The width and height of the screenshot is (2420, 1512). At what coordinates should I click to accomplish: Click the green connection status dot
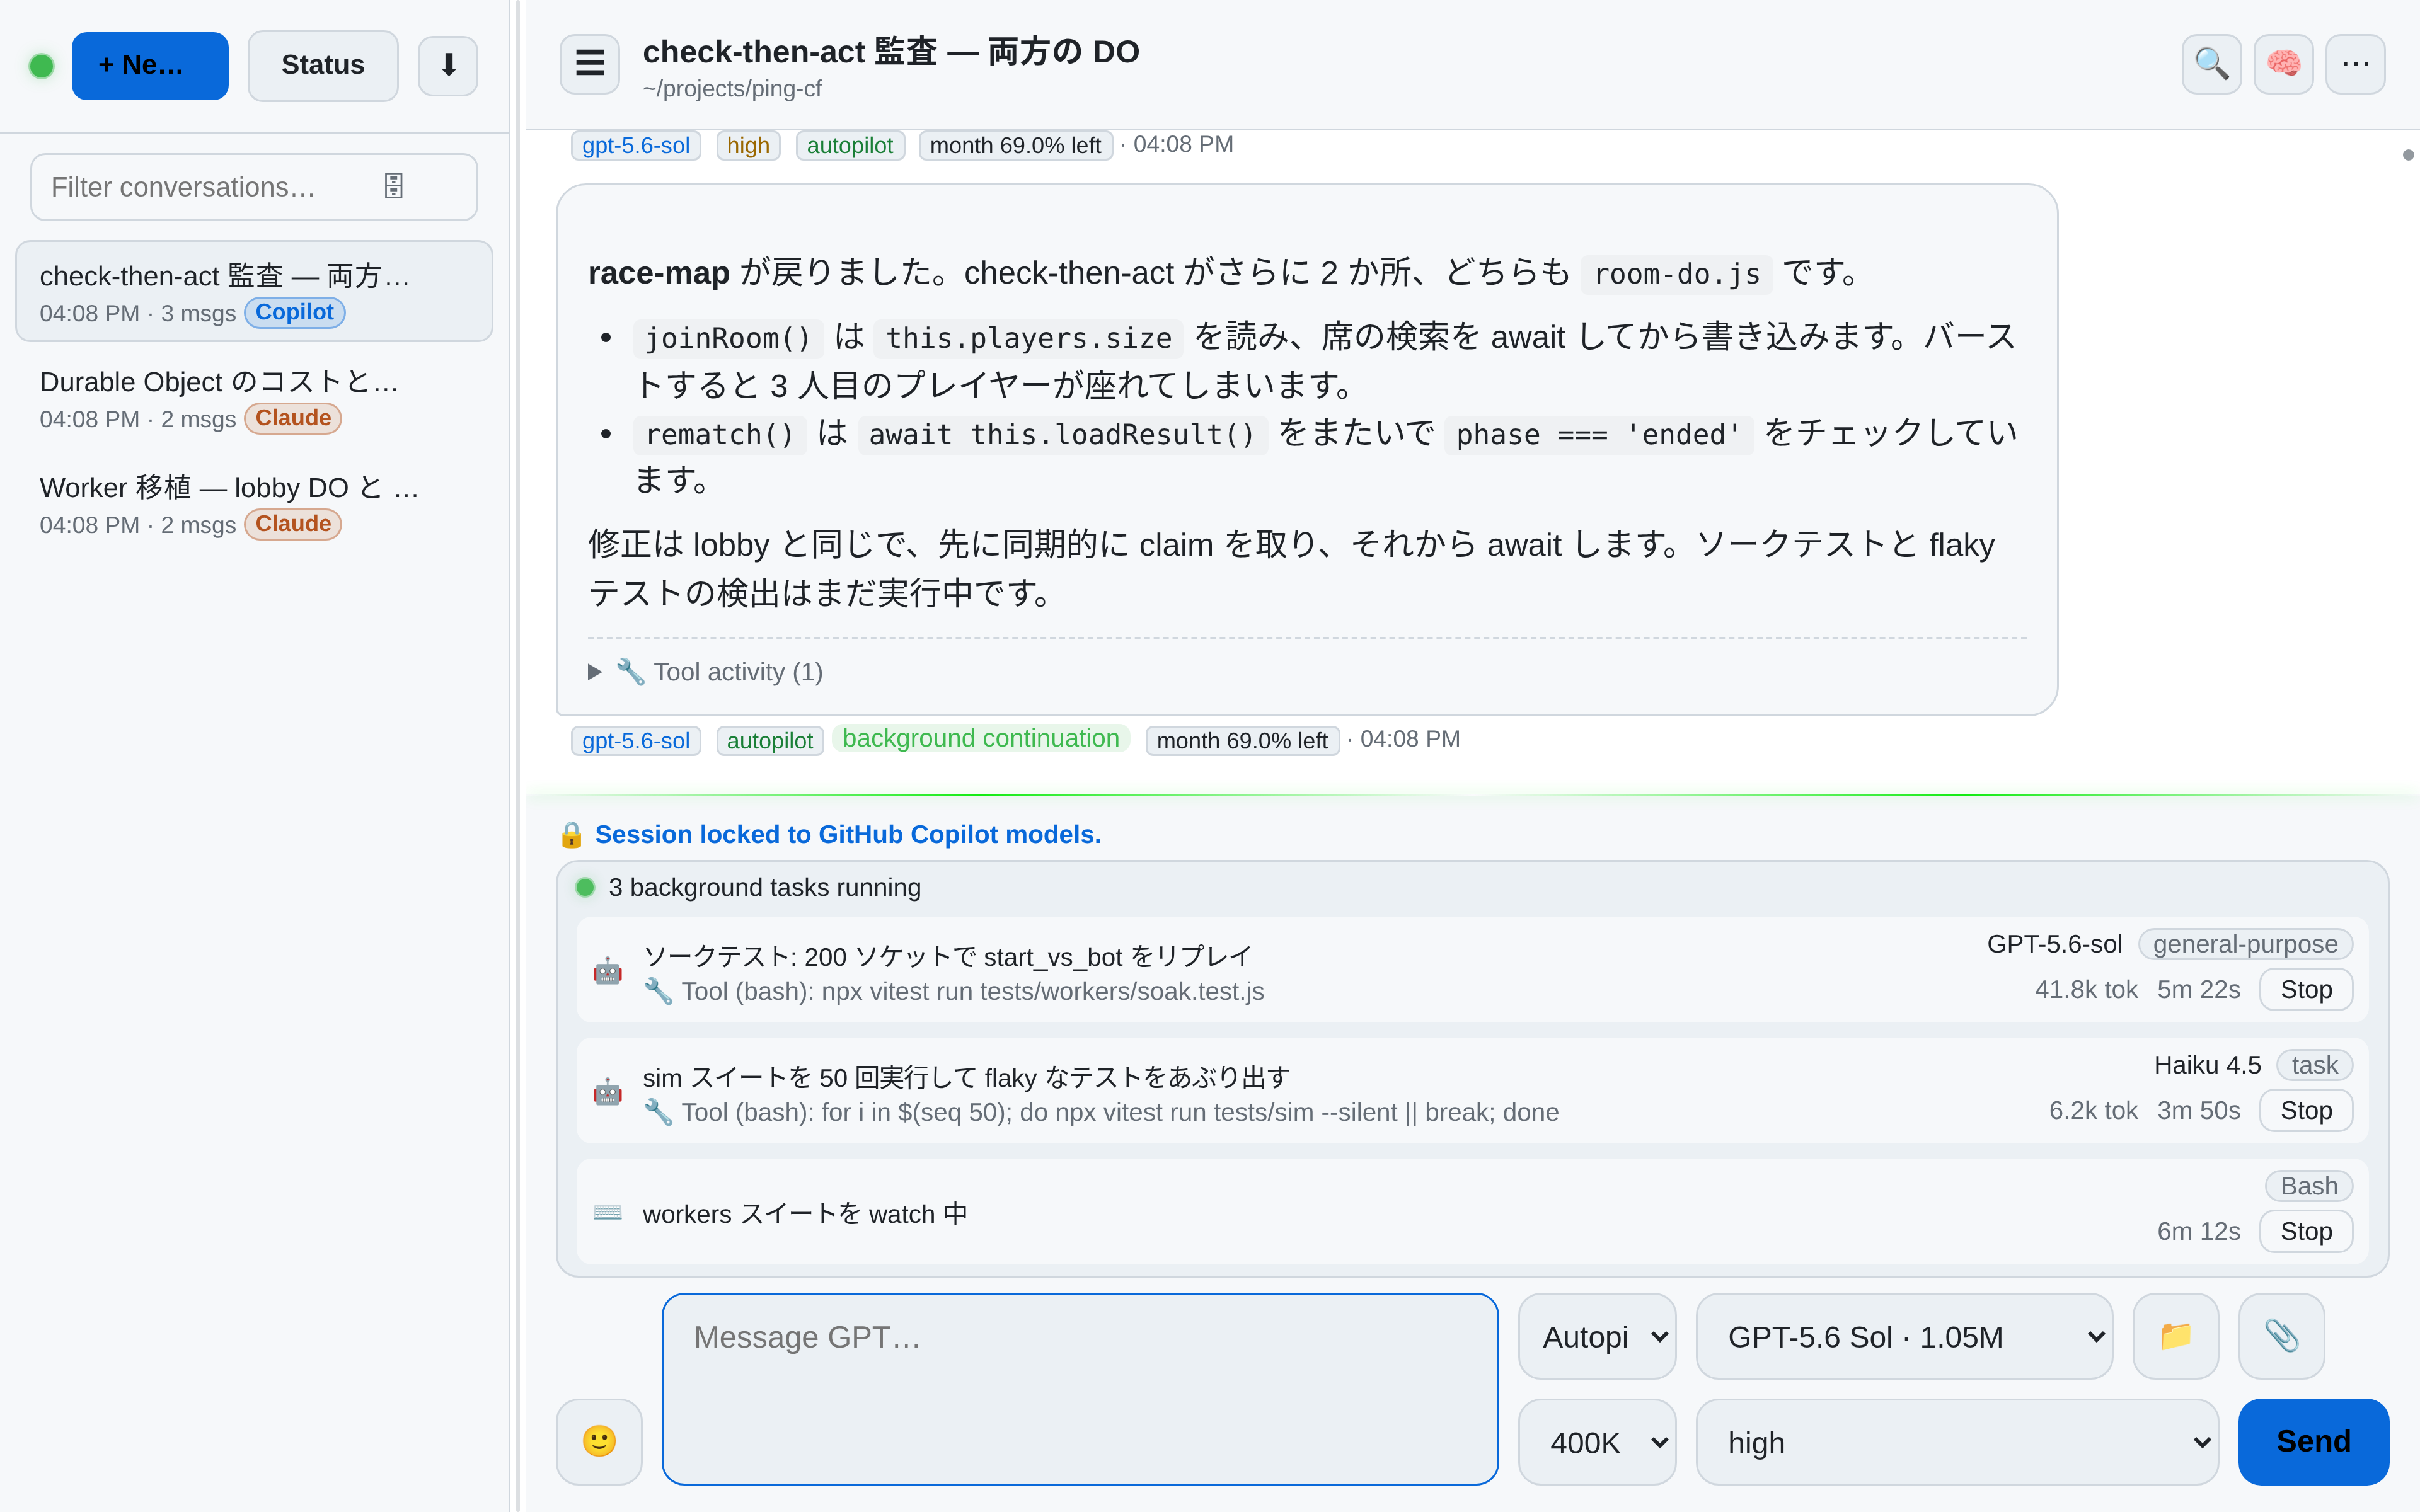(x=41, y=66)
